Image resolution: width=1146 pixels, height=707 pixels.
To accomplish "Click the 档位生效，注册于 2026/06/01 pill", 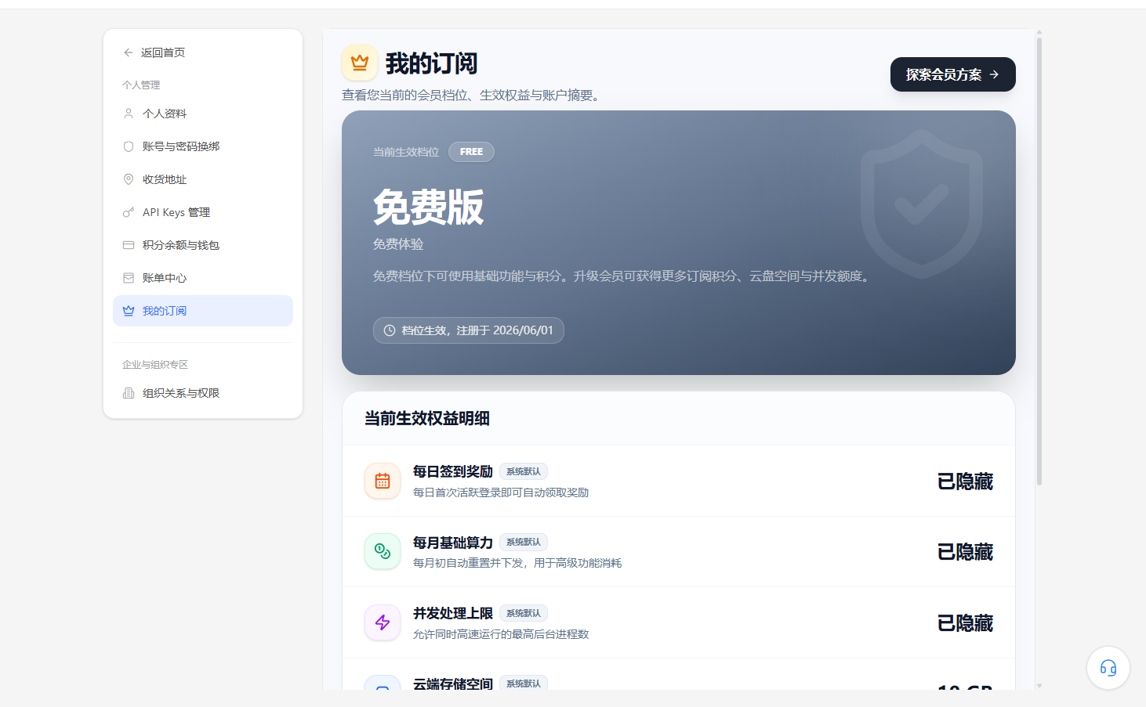I will point(469,330).
